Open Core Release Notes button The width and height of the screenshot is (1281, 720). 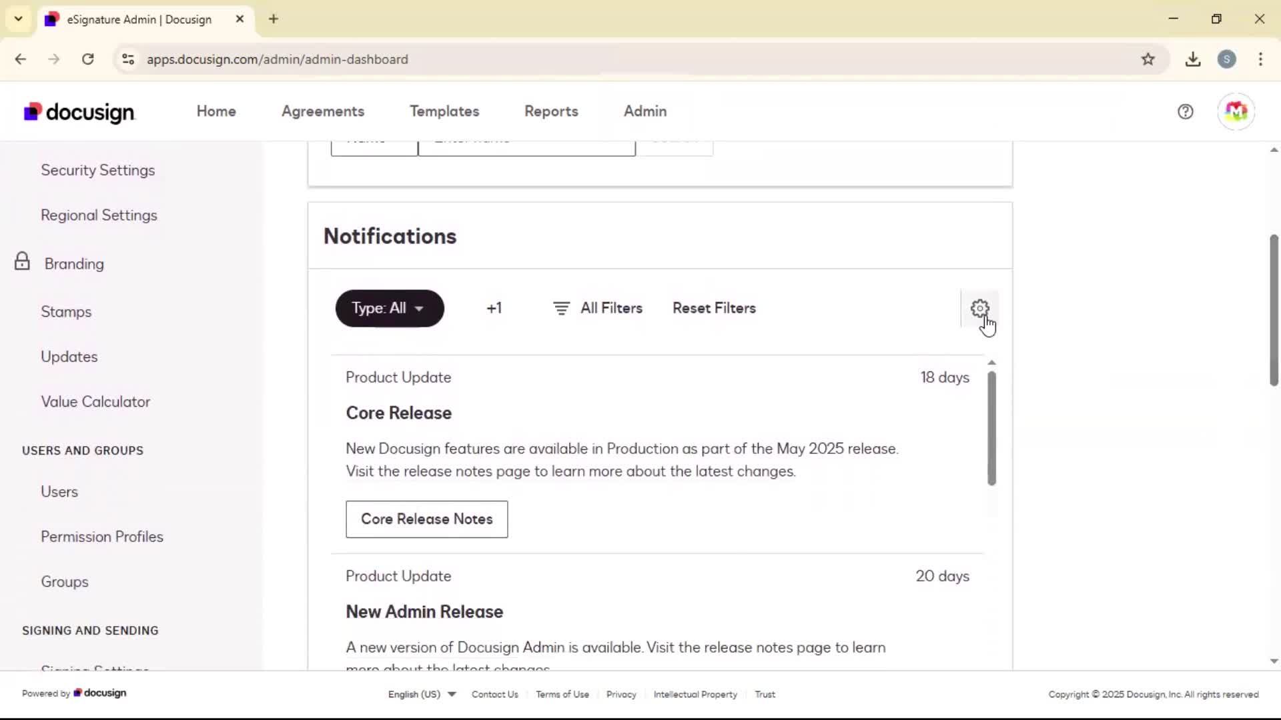coord(426,519)
